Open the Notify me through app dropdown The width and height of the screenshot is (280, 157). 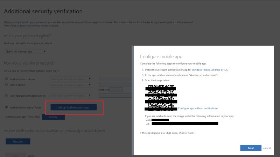click(26, 51)
